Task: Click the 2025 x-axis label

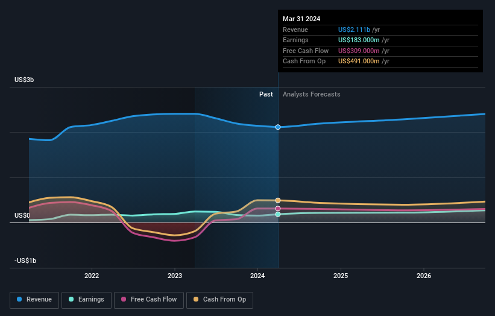Action: pyautogui.click(x=341, y=276)
